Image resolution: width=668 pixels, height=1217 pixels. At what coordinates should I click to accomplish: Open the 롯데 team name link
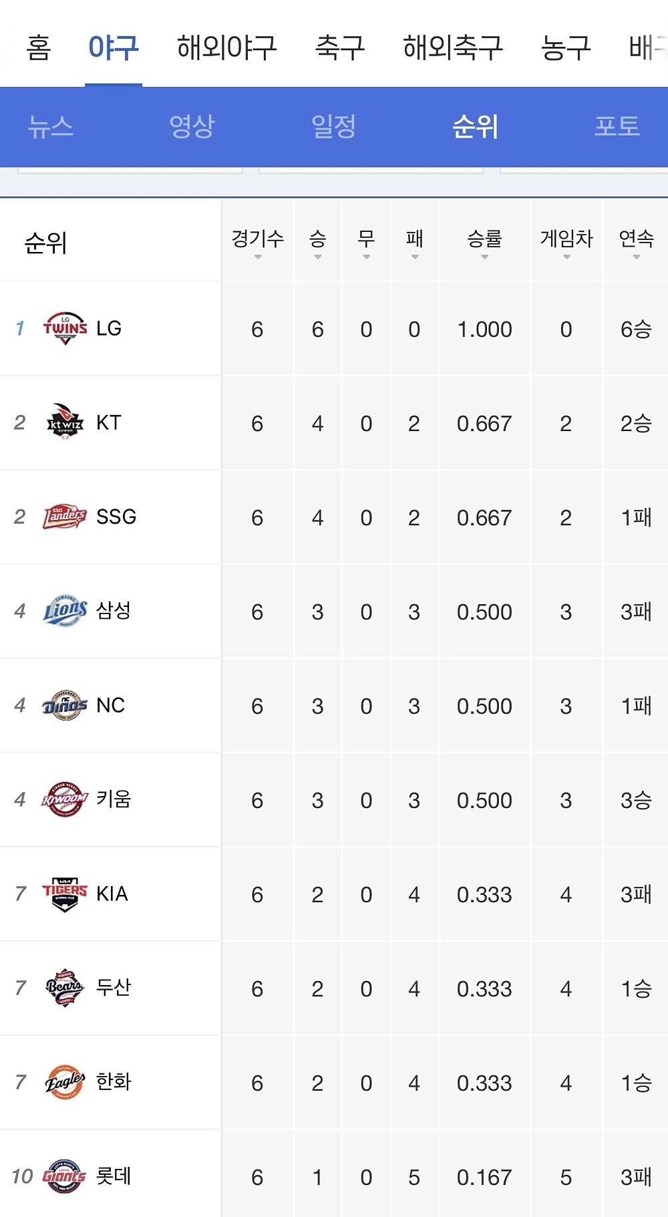(x=114, y=1176)
